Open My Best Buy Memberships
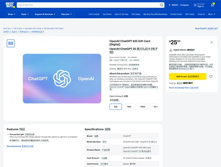The height and width of the screenshot is (167, 221). point(155,14)
